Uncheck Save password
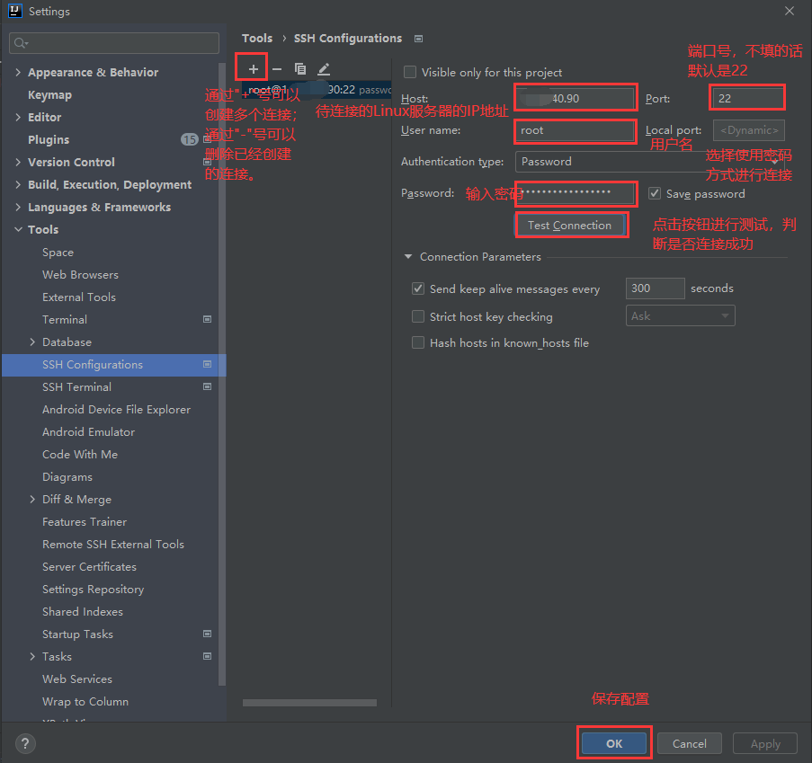 pos(655,193)
